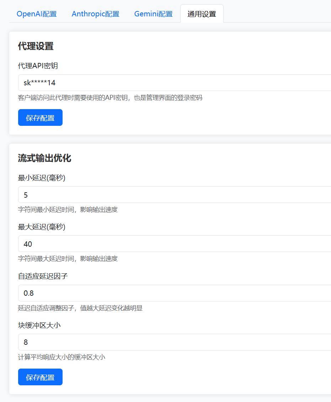Click the 最小延迟(毫秒) label

click(42, 178)
